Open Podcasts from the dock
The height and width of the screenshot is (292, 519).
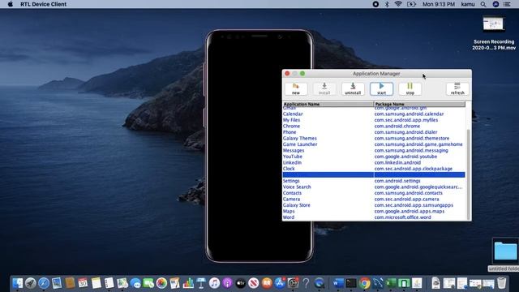227,283
